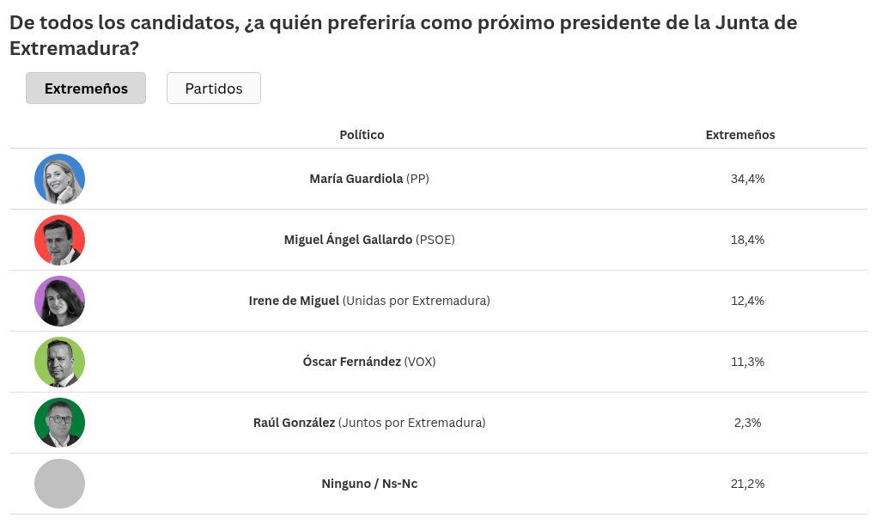The height and width of the screenshot is (524, 876).
Task: Select the Extremeños tab
Action: pos(86,88)
